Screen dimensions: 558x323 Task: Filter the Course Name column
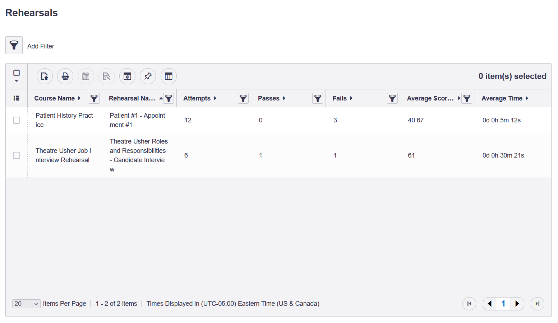94,98
